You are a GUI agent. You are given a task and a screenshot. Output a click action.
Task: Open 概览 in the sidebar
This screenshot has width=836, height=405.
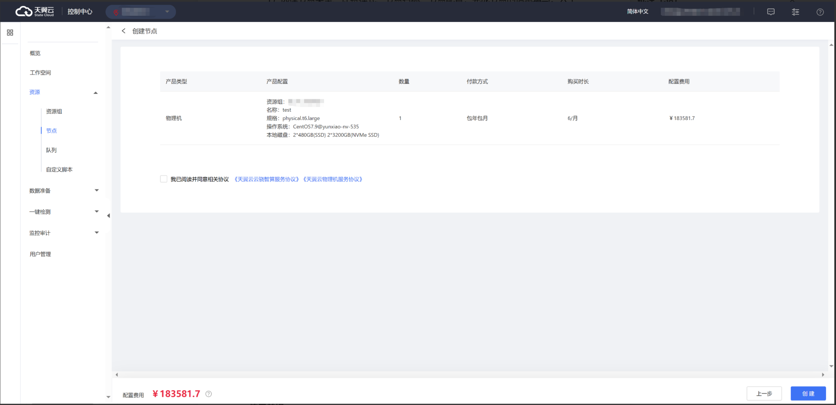(35, 53)
